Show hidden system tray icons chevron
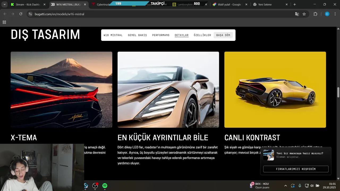This screenshot has width=340, height=191. [x=286, y=186]
